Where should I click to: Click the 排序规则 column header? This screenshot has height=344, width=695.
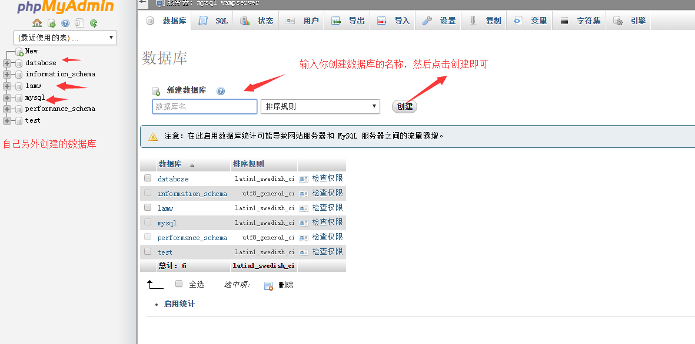[x=248, y=164]
